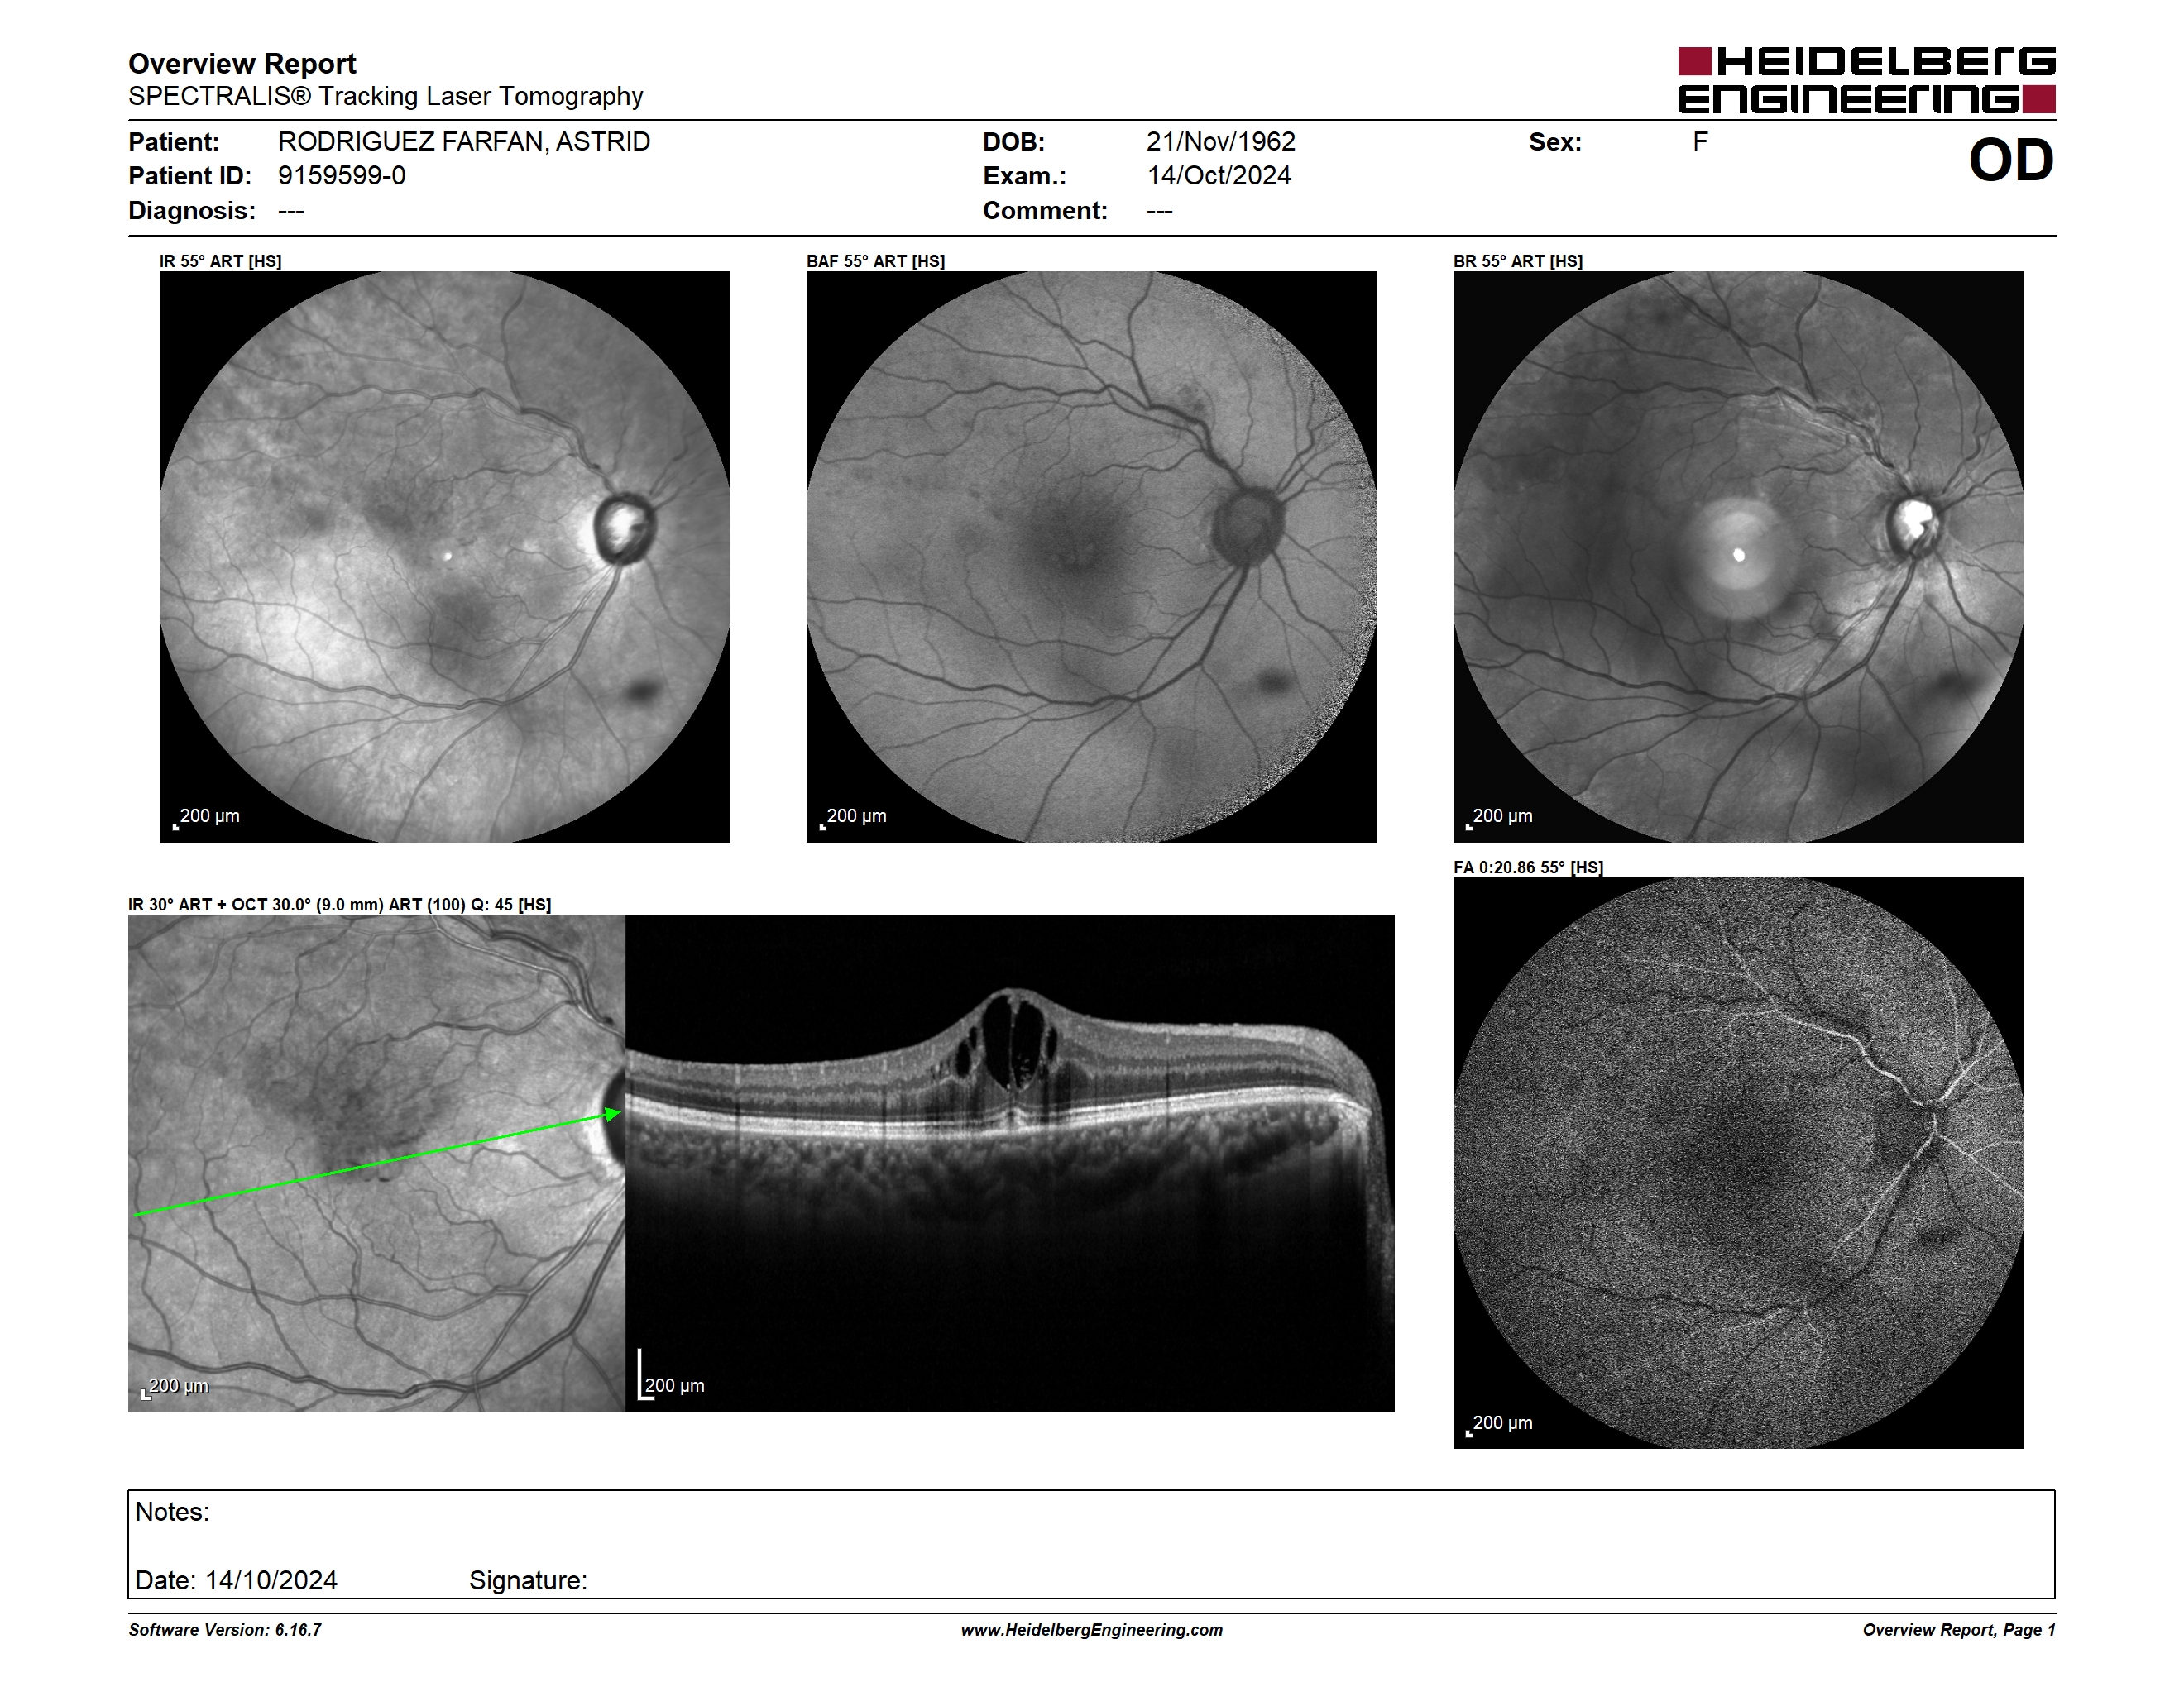Click the BAF 55° ART [HS] caption
The width and height of the screenshot is (2184, 1687).
(x=876, y=260)
